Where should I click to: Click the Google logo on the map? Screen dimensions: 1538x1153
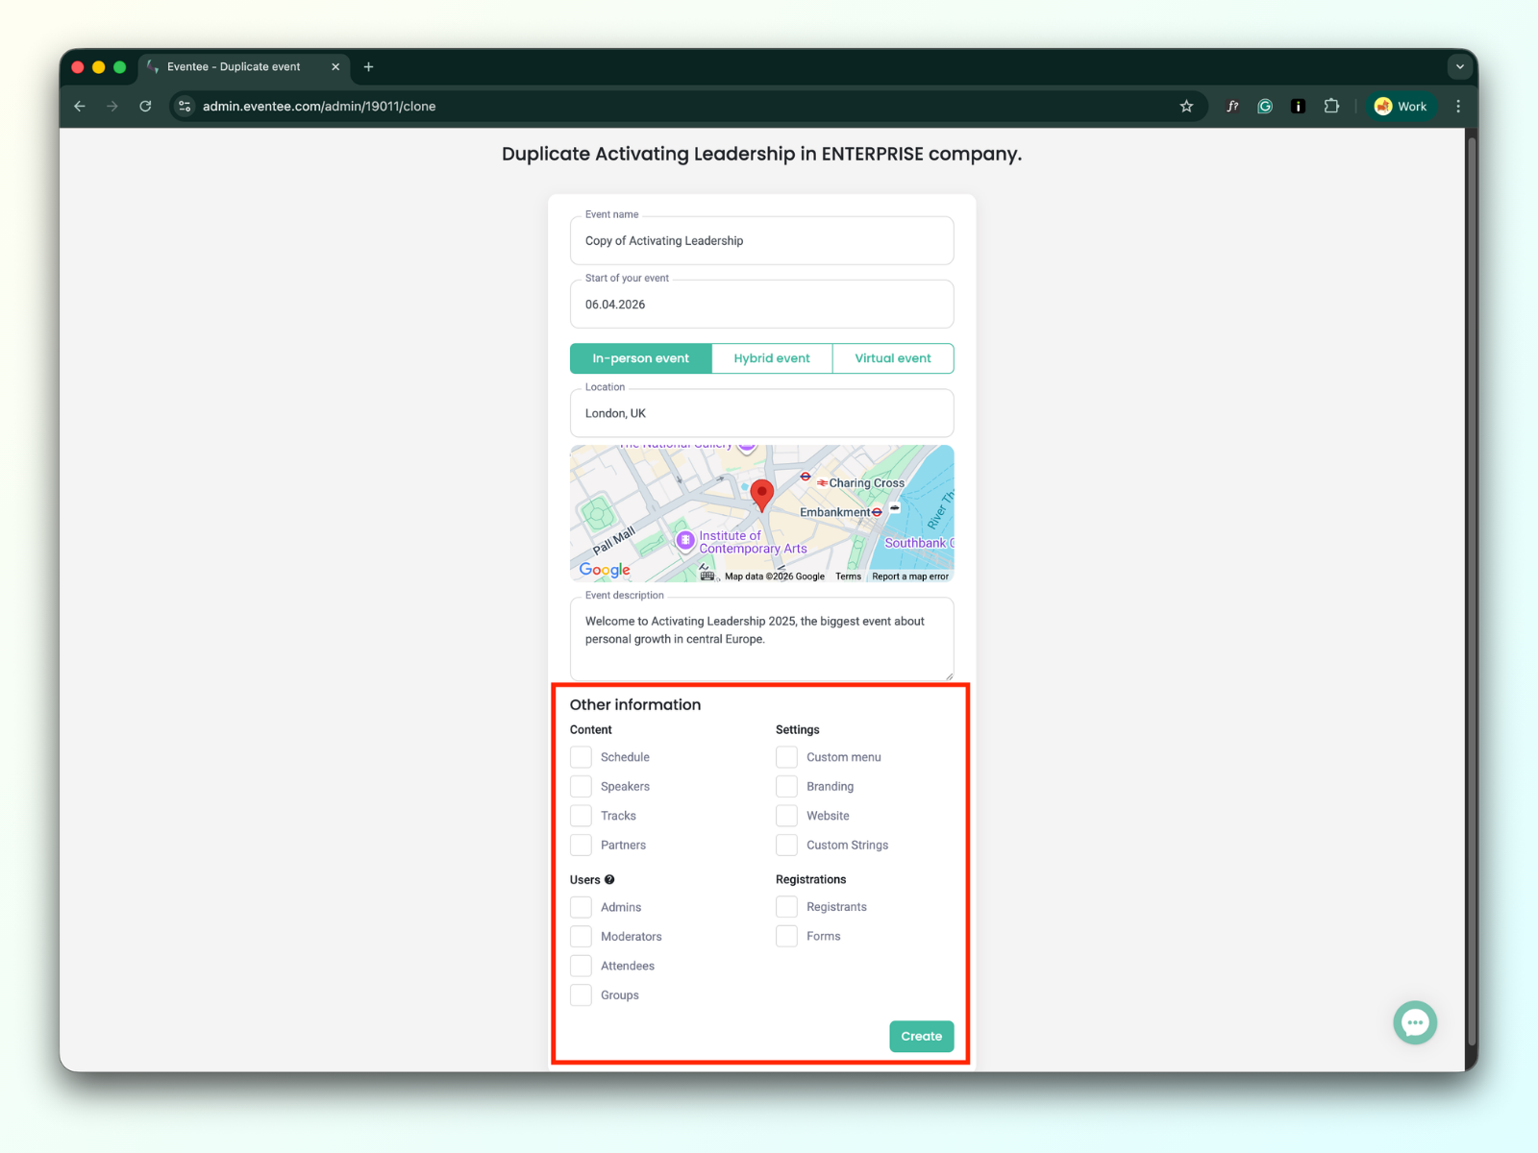coord(605,570)
